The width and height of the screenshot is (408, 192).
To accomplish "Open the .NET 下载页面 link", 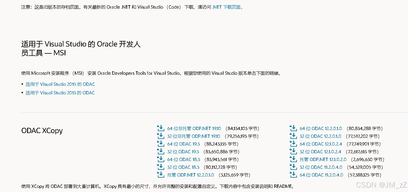I will [x=228, y=7].
